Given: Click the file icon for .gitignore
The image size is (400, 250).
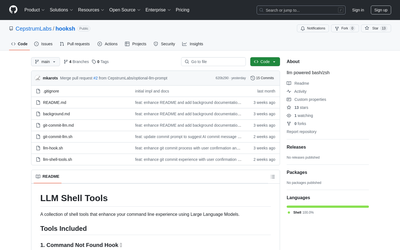Looking at the screenshot, I should (x=38, y=91).
